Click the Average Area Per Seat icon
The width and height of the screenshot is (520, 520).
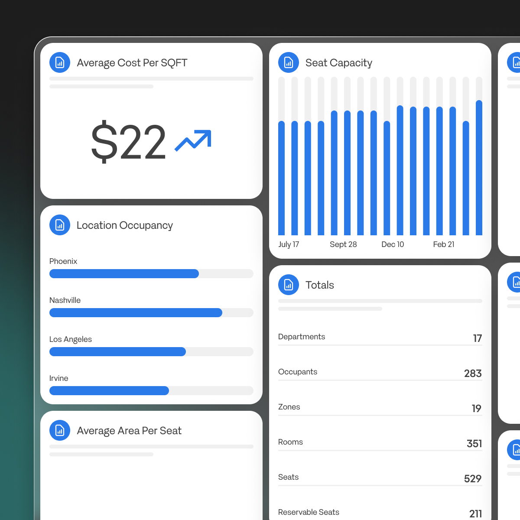(60, 430)
